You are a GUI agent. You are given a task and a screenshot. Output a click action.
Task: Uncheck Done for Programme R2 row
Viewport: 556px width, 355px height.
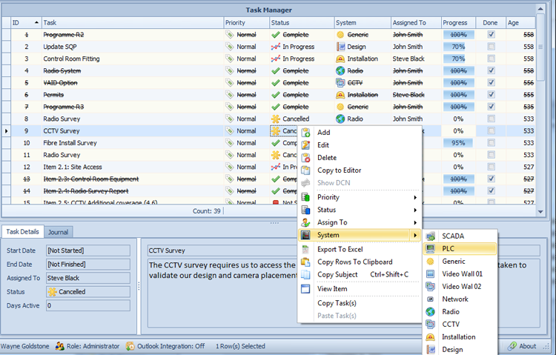[x=491, y=34]
